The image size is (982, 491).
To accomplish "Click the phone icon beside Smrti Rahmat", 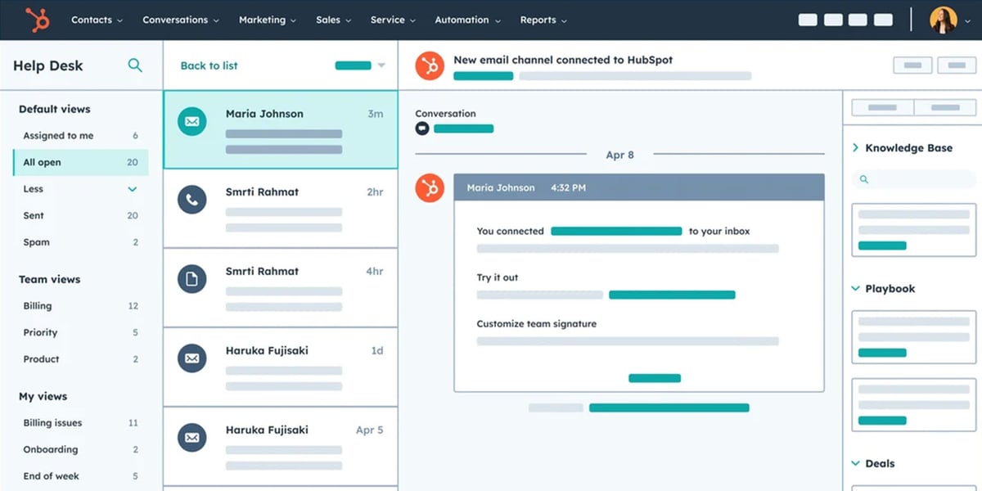I will click(191, 200).
